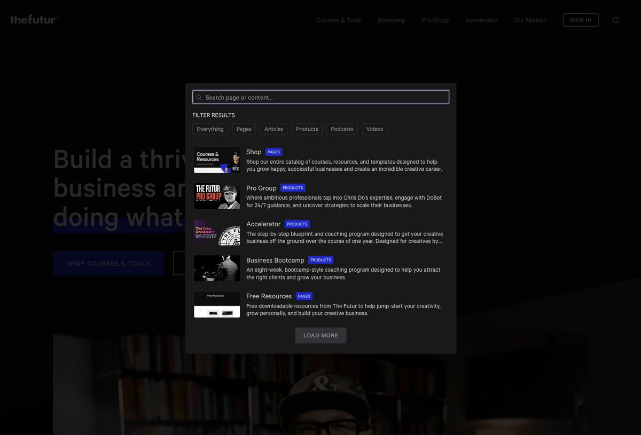Focus the Search page or content field
The width and height of the screenshot is (641, 435).
click(x=320, y=97)
